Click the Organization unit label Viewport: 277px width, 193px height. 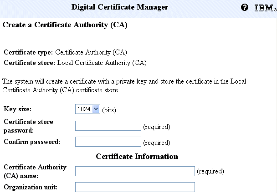31,187
